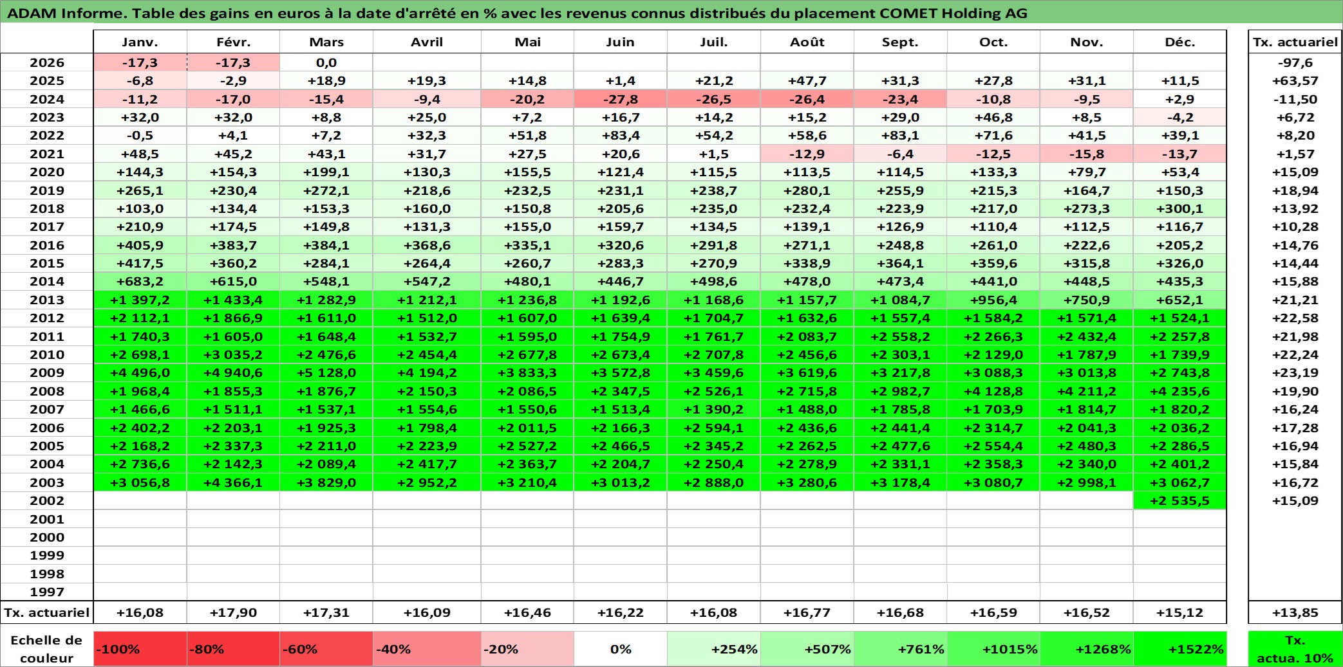The height and width of the screenshot is (667, 1343).
Task: Click the 0,0 cell for Mars 2026
Action: coord(326,62)
